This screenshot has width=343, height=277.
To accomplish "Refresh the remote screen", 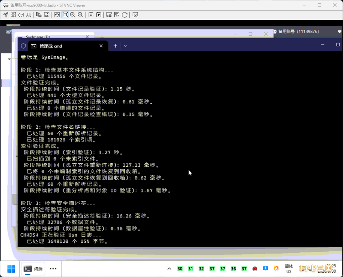I will click(x=125, y=15).
